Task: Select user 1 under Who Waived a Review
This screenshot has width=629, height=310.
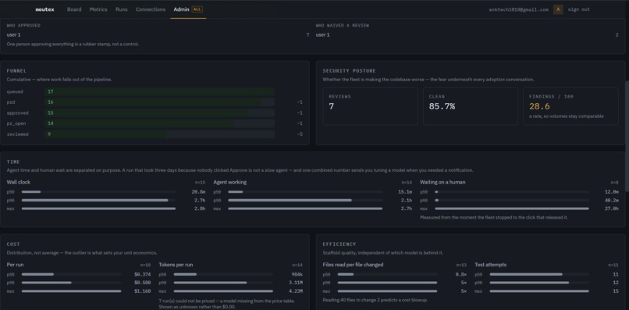Action: coord(322,35)
